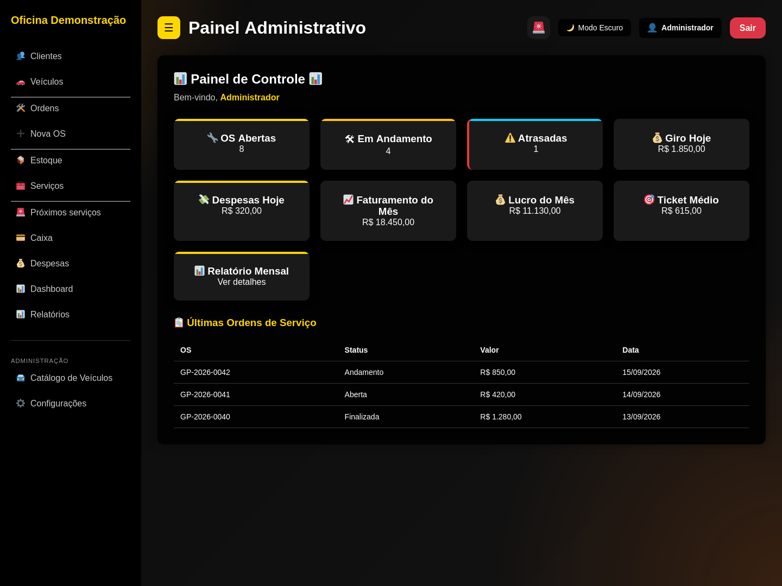Toggle the hamburger sidebar menu button

coord(169,28)
